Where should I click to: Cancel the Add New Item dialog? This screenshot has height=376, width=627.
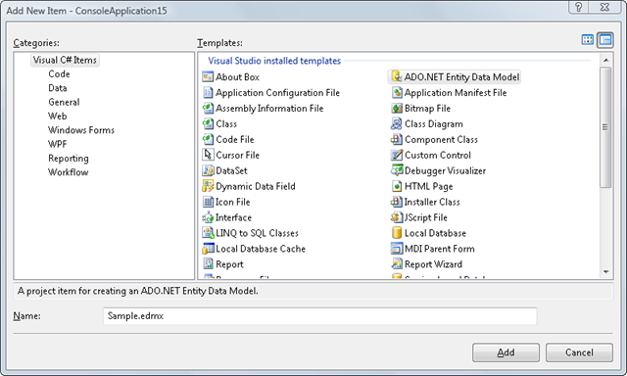[579, 352]
